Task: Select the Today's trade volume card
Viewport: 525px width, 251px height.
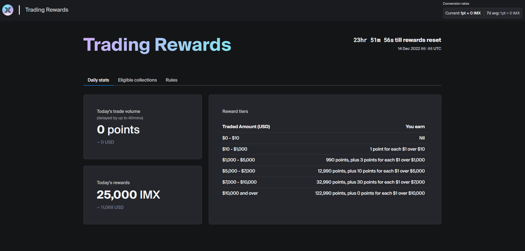Action: (142, 127)
